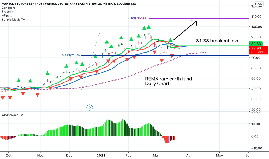Click the 90.00 price axis label

pyautogui.click(x=256, y=37)
